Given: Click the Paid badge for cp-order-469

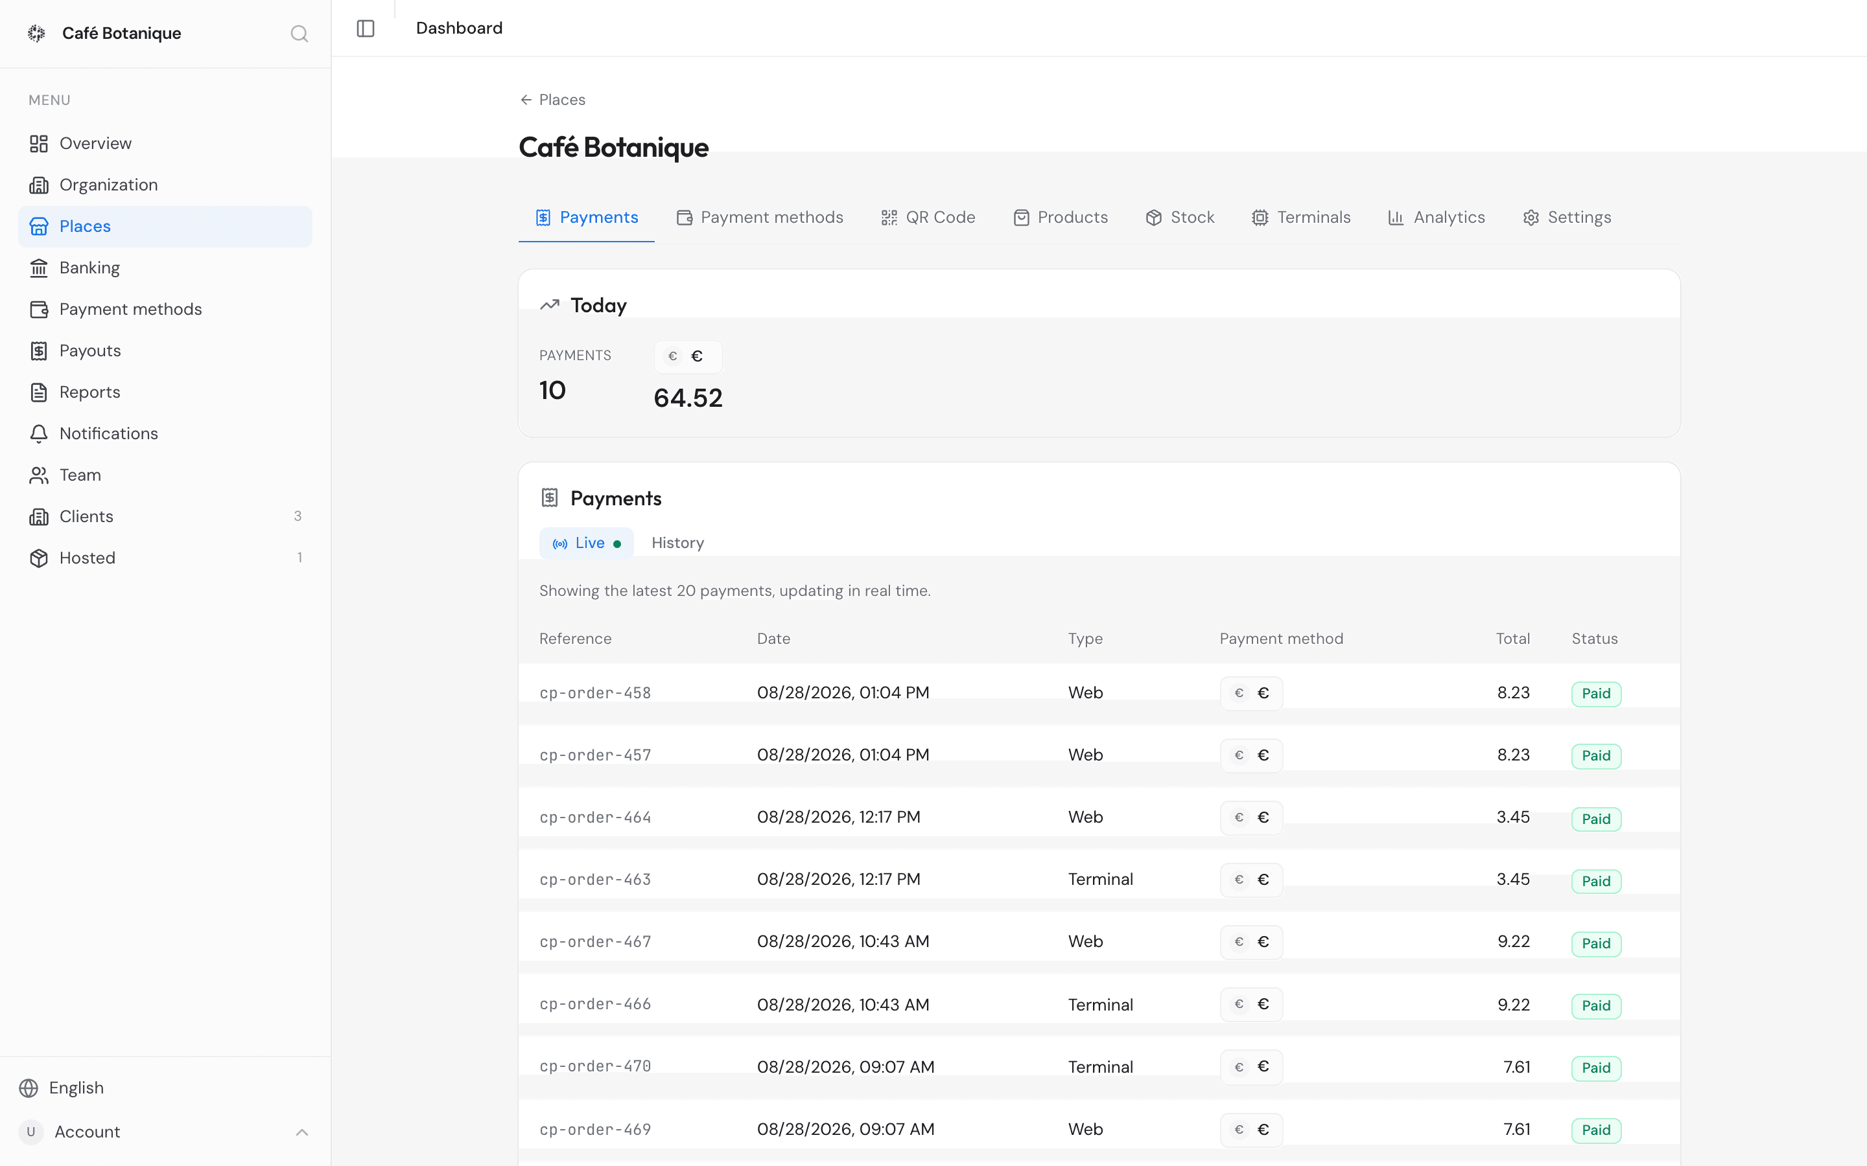Looking at the screenshot, I should click(1596, 1130).
